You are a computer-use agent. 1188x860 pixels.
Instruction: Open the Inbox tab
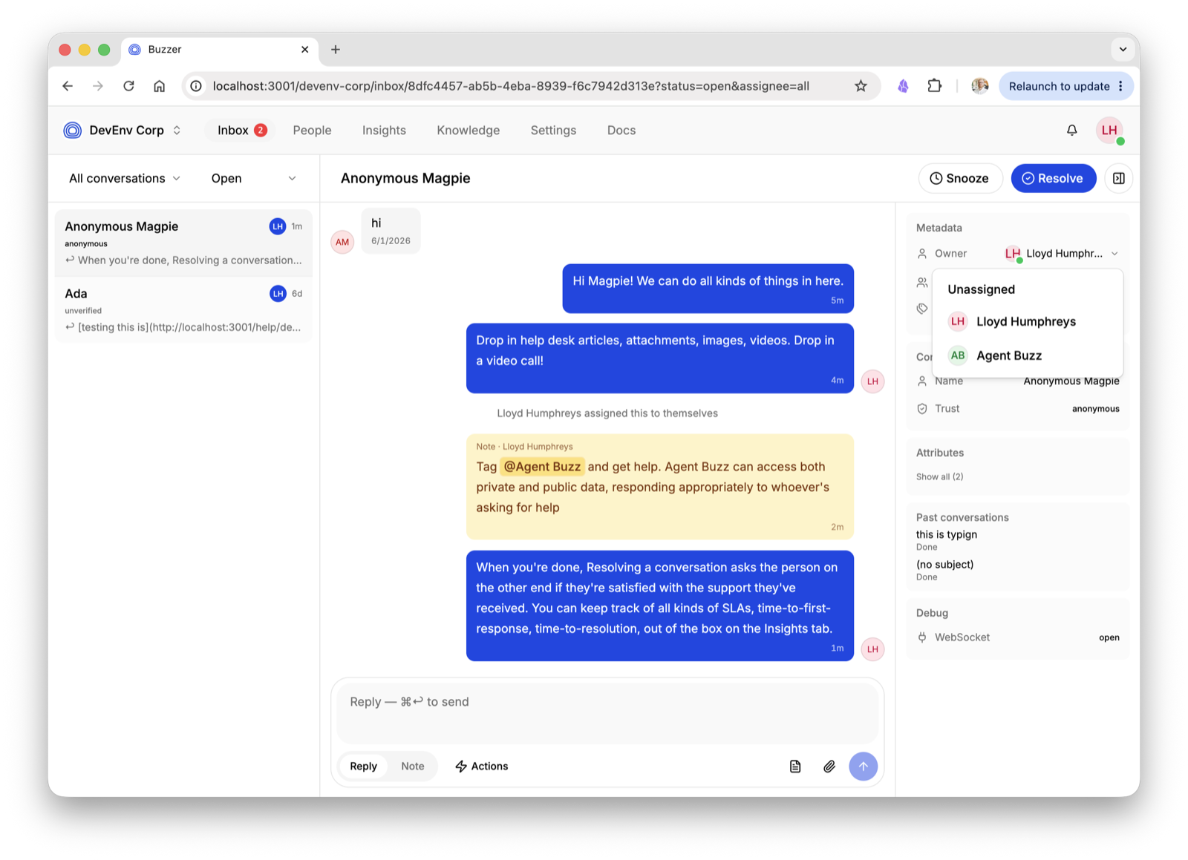(x=242, y=131)
